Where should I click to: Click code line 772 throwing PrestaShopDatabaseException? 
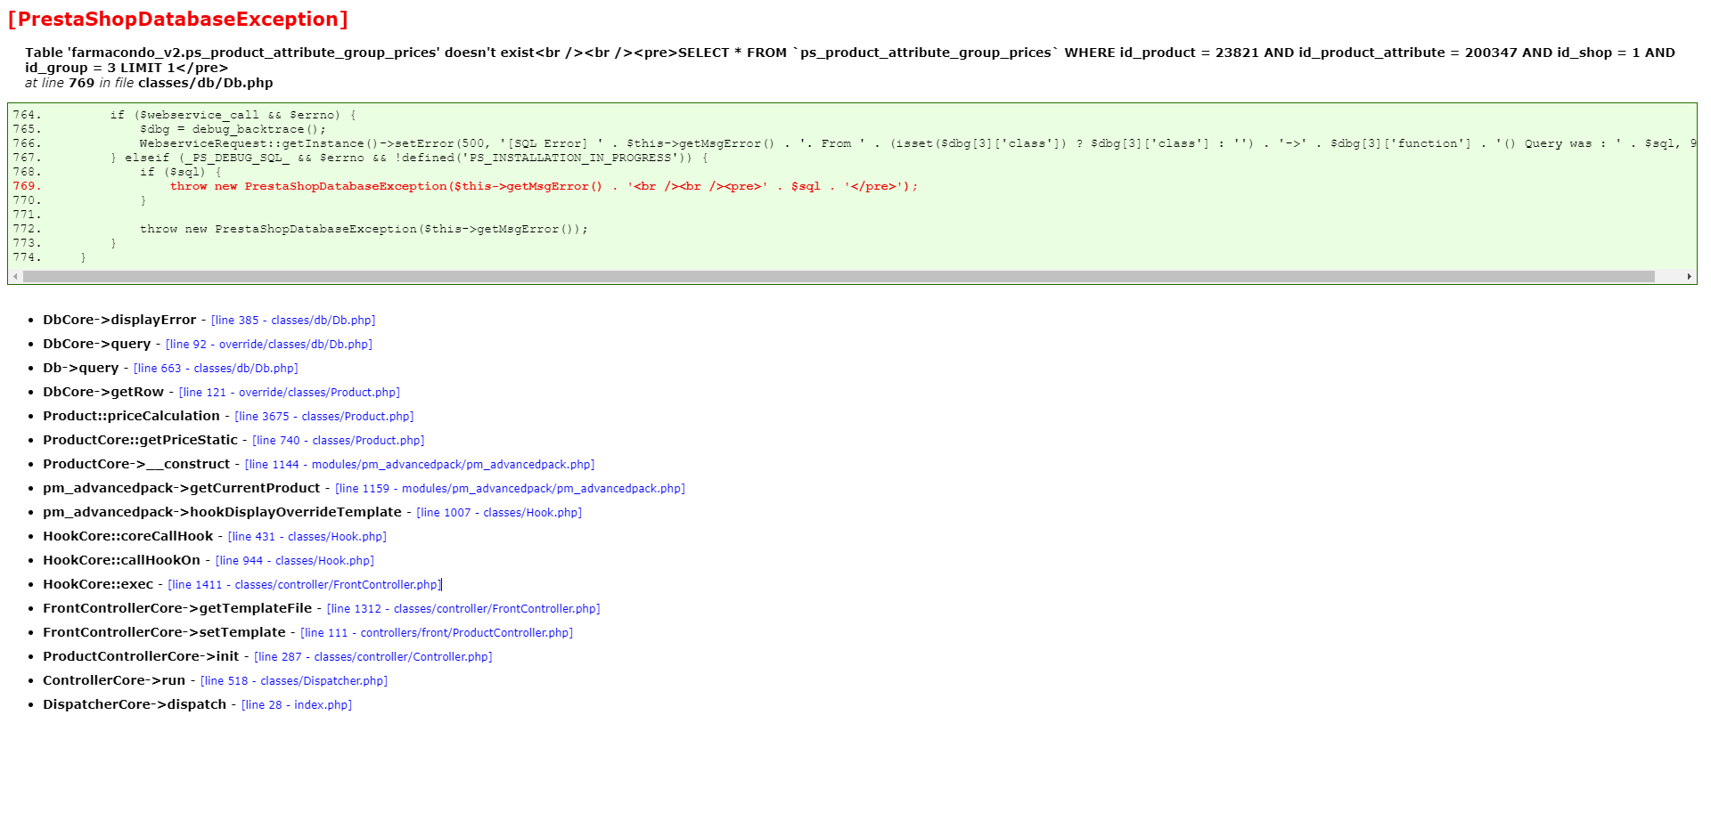(x=300, y=229)
